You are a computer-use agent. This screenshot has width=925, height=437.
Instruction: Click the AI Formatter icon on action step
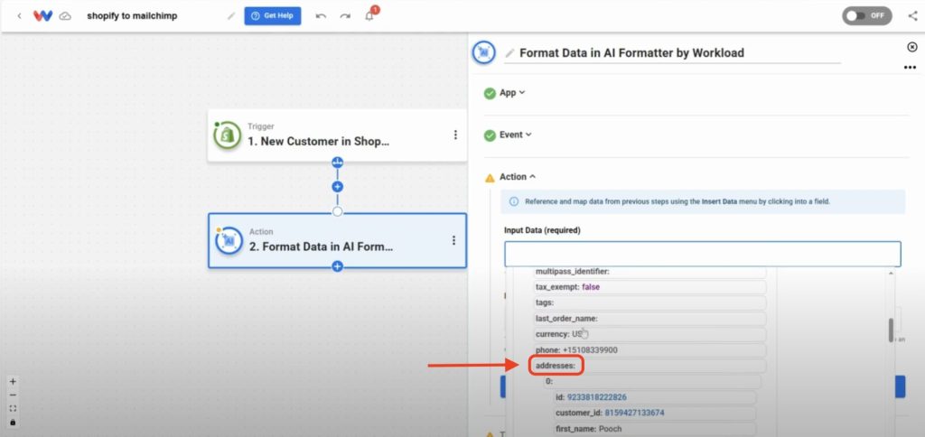pos(229,240)
